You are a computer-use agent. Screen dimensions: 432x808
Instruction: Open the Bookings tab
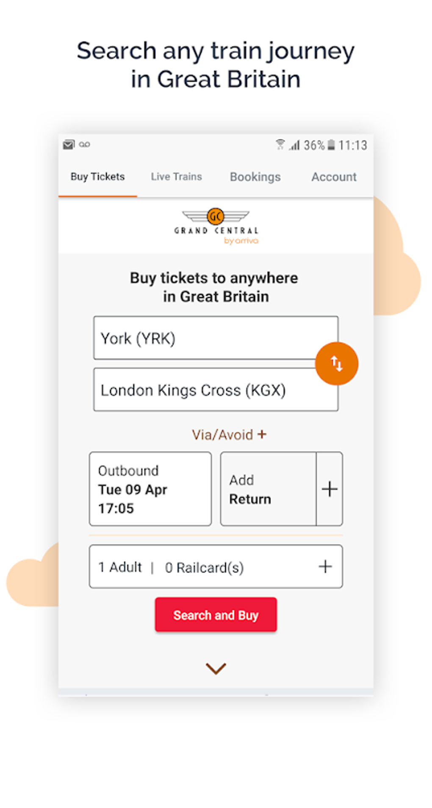tap(255, 177)
